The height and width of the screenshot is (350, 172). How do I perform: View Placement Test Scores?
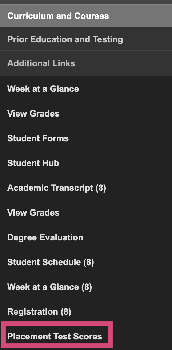[x=55, y=337]
